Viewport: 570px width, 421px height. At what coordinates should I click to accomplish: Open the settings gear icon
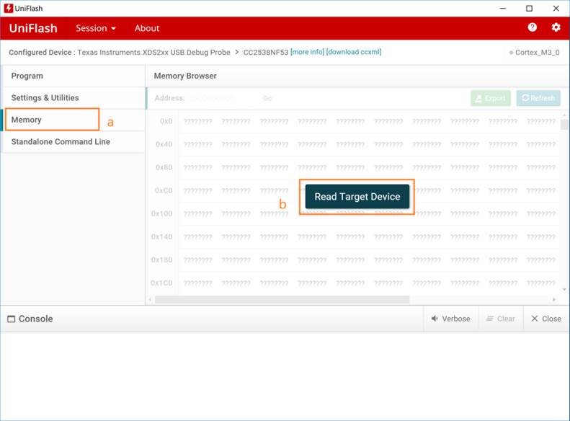tap(556, 27)
